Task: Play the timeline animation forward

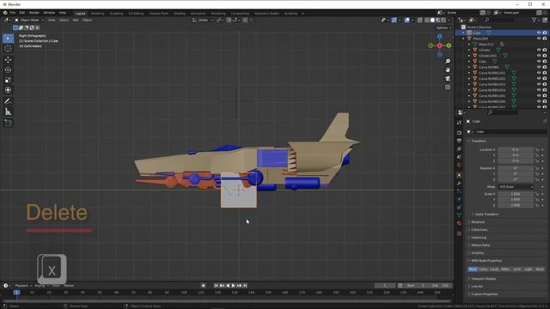Action: [x=233, y=286]
